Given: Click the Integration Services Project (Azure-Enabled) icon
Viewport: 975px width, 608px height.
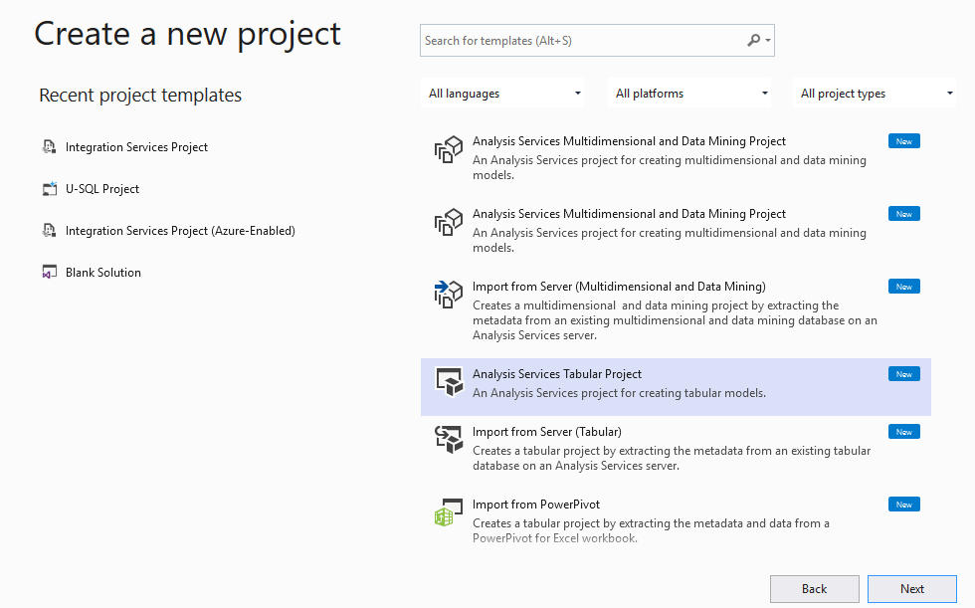Looking at the screenshot, I should pos(50,230).
